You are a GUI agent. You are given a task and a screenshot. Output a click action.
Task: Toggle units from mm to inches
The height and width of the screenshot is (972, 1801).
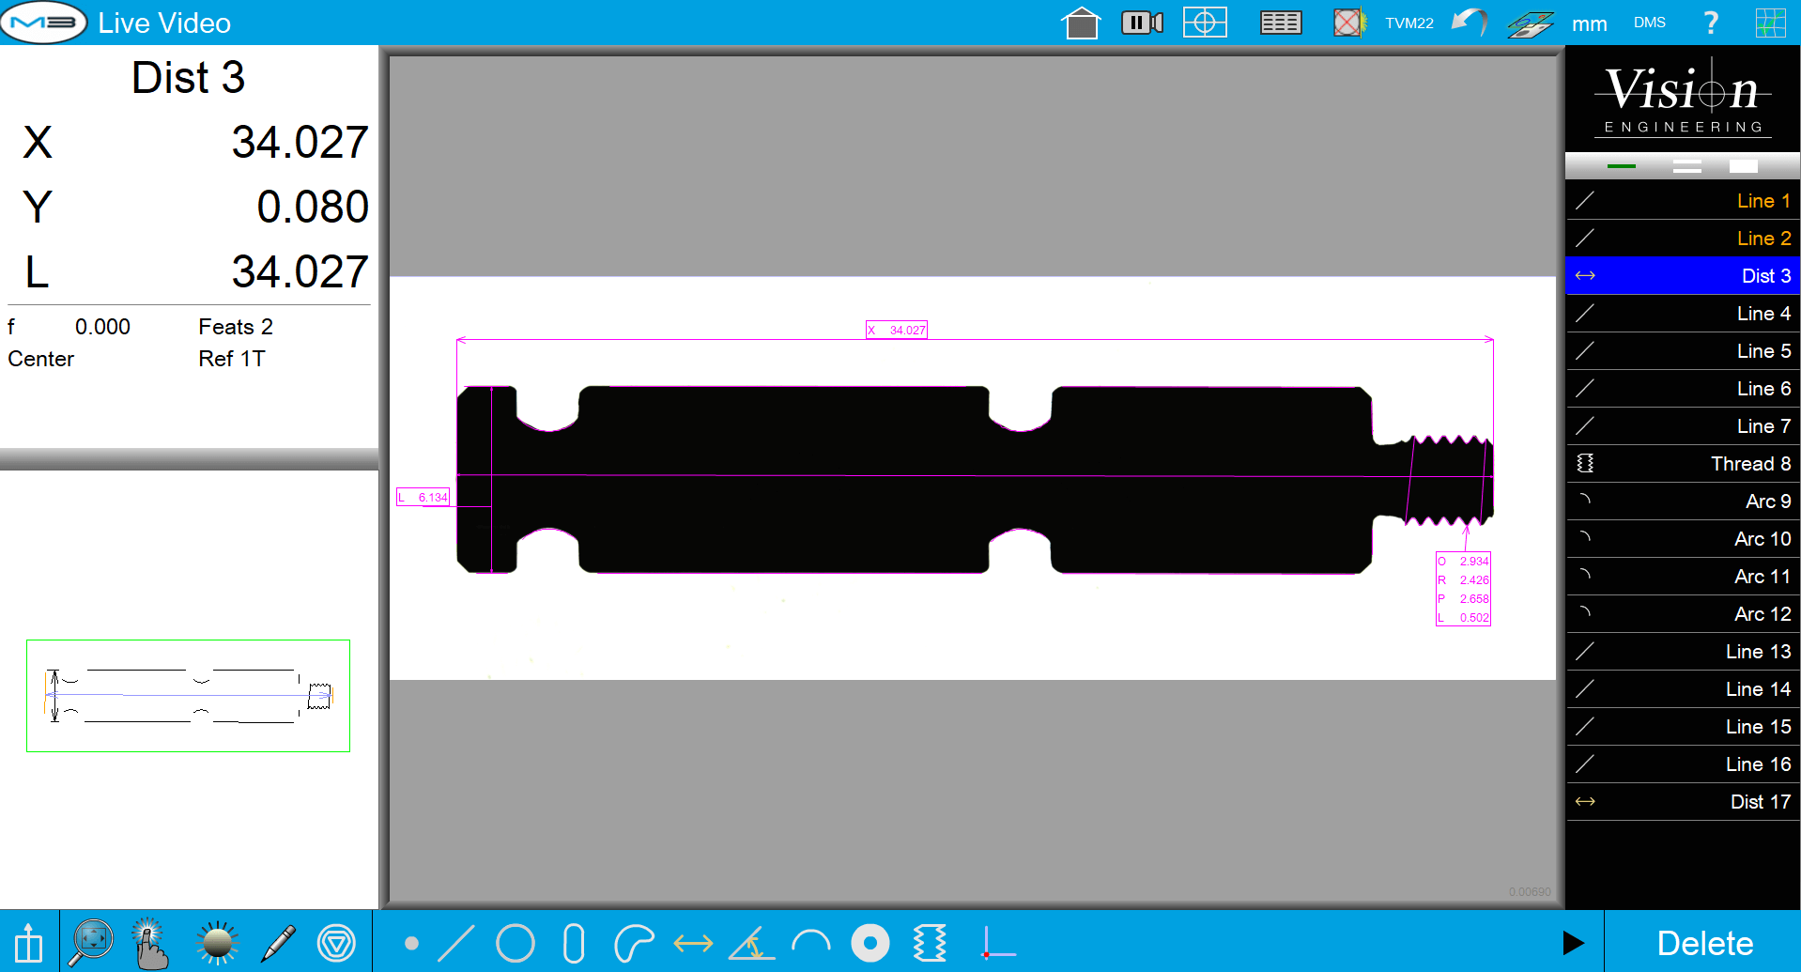click(x=1589, y=23)
